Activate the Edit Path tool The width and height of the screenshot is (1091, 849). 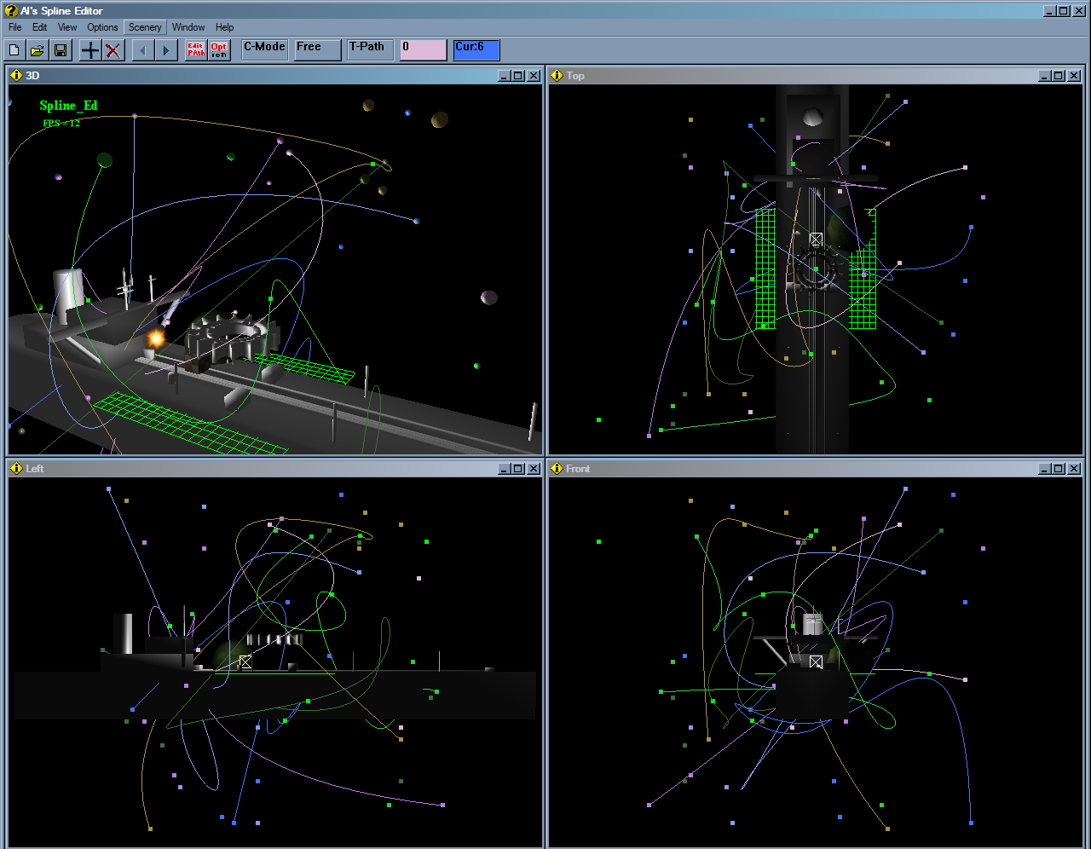(x=194, y=49)
